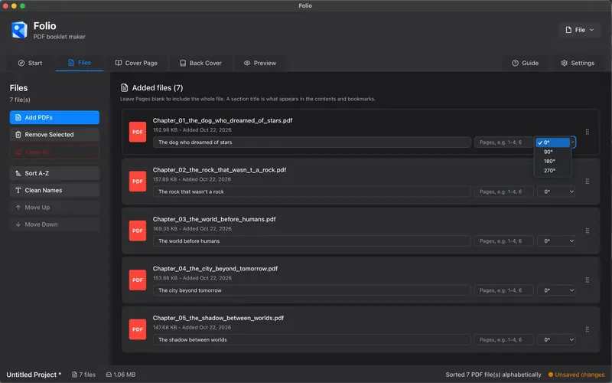Click the red PDF icon for Chapter_04
Viewport: 612px width, 383px height.
click(x=138, y=280)
